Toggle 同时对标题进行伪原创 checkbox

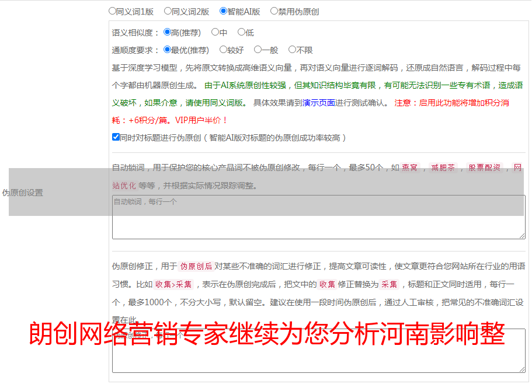[x=116, y=137]
